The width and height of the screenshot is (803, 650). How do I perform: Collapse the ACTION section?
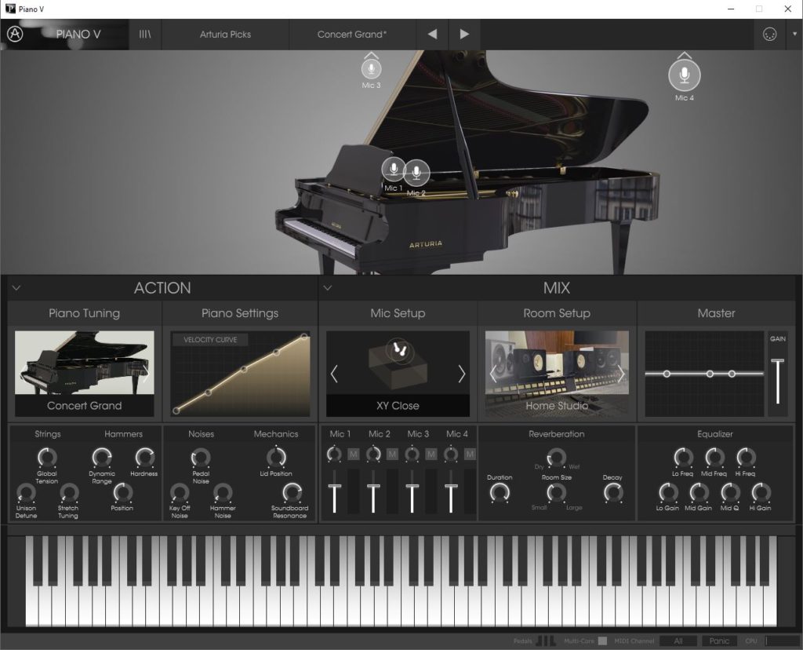coord(16,288)
